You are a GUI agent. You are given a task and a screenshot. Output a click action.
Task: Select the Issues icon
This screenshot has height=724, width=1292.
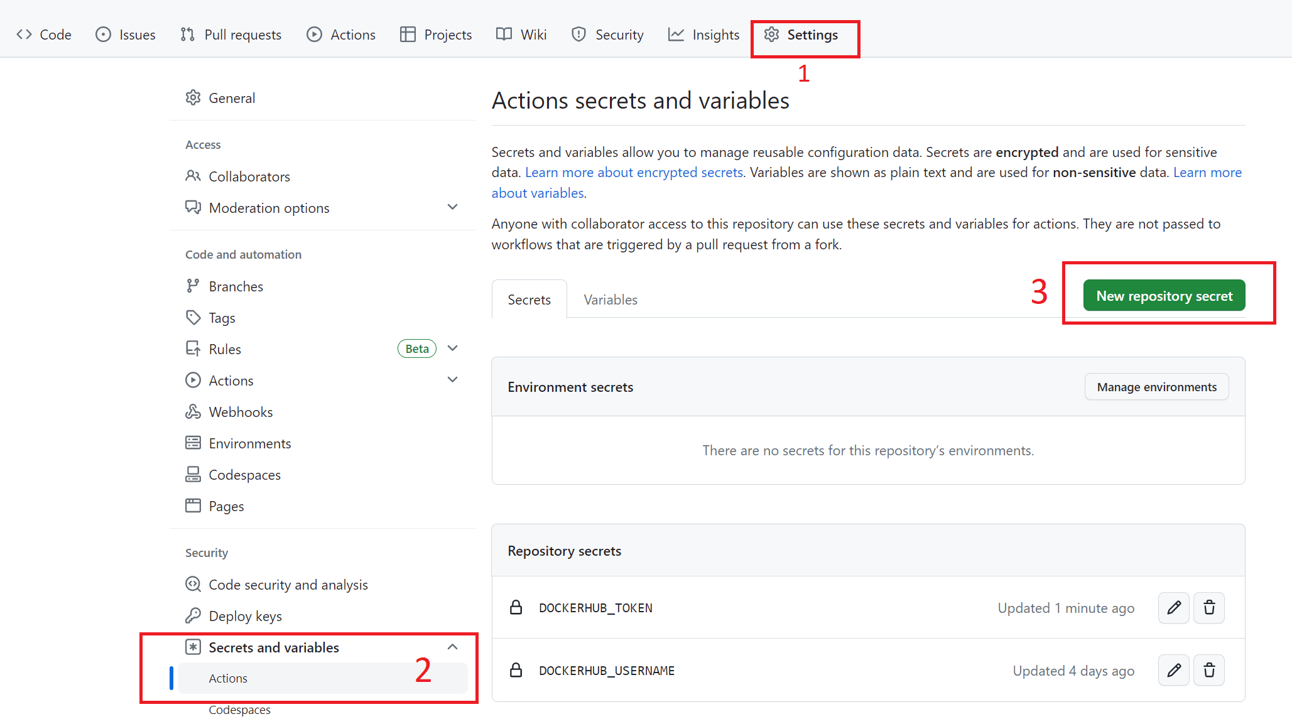coord(103,35)
